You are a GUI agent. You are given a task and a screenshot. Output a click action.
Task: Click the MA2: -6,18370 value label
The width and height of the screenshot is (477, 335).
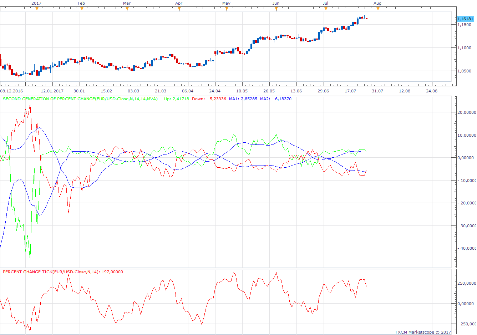(x=276, y=99)
